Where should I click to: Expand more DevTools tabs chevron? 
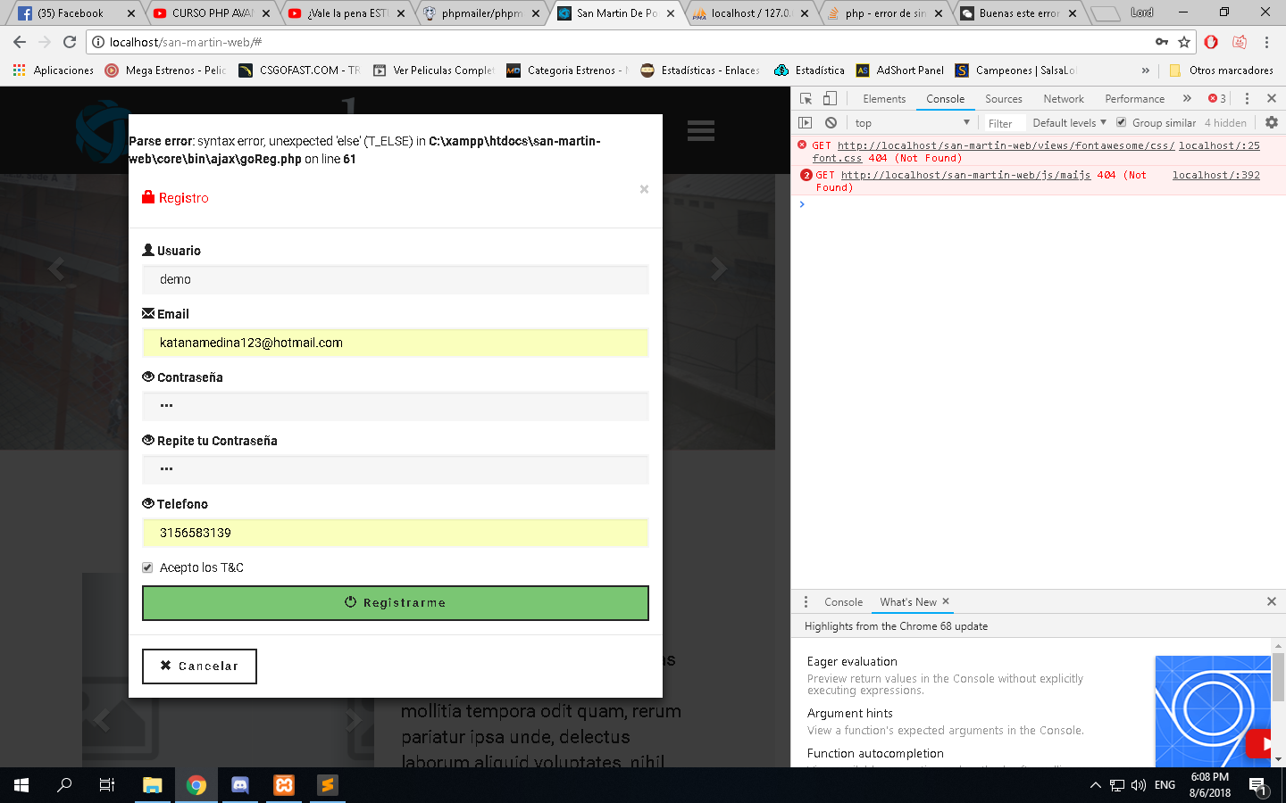tap(1187, 99)
